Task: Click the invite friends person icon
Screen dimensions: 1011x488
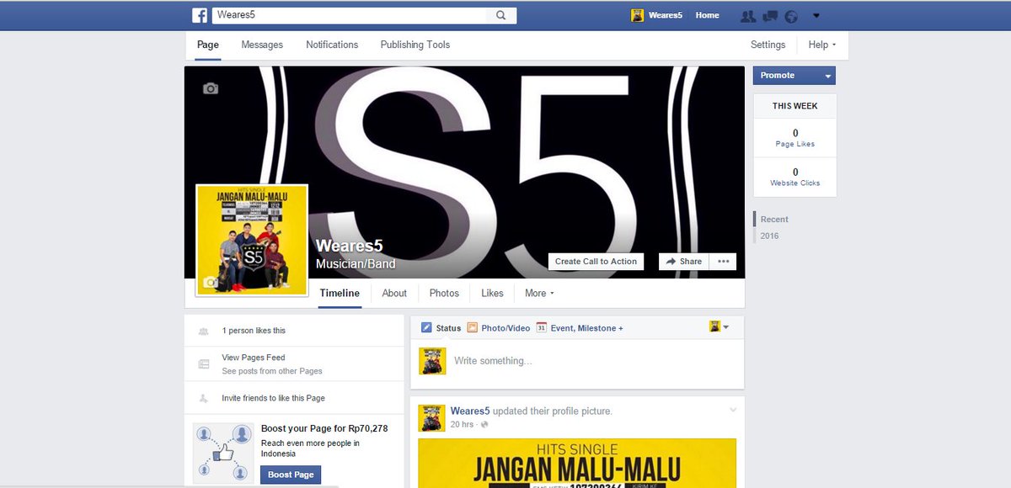Action: (x=203, y=398)
